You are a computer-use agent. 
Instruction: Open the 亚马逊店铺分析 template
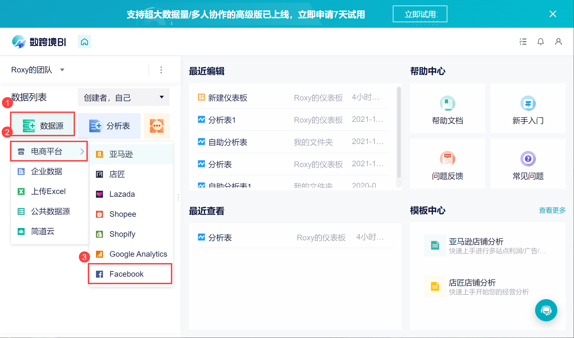(476, 241)
